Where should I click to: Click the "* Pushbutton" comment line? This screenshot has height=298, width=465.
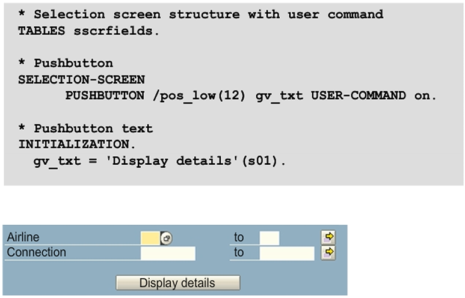(65, 63)
